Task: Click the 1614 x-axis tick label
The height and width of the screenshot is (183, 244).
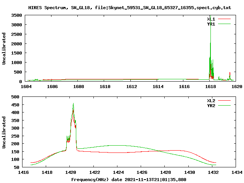Action: point(158,87)
